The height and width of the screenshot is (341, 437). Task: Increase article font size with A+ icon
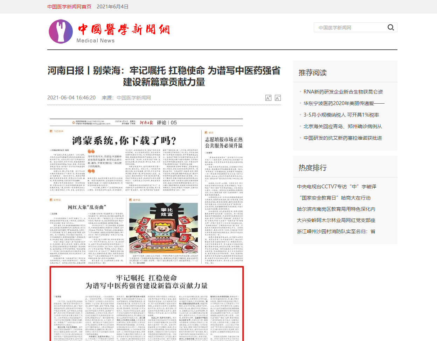tap(268, 98)
